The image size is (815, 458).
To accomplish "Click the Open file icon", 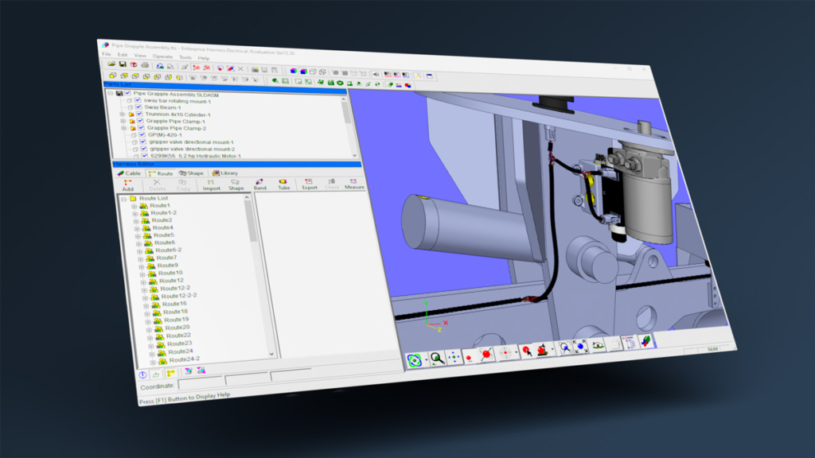I will tap(110, 65).
